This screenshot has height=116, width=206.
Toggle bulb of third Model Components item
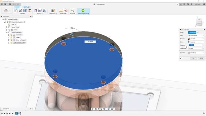[x=11, y=40]
